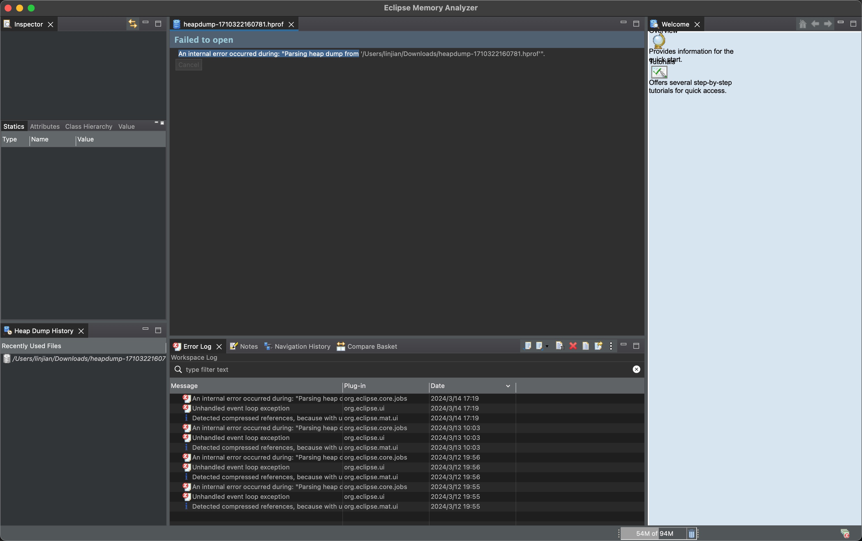This screenshot has width=862, height=541.
Task: Close the Welcome view
Action: pos(697,24)
